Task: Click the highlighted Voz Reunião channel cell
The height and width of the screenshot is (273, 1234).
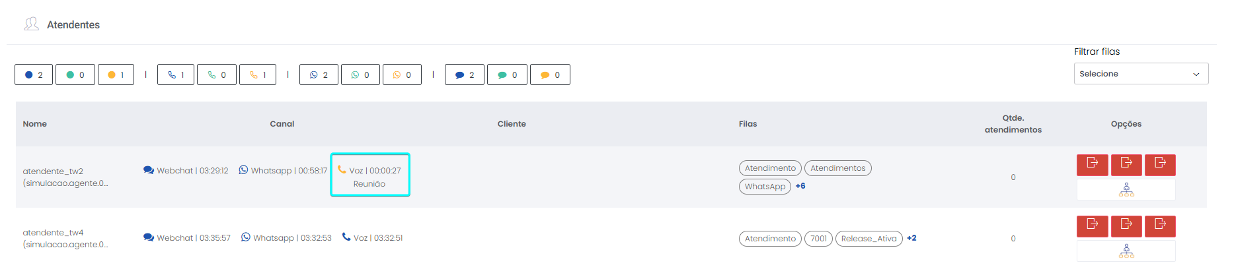Action: 370,175
